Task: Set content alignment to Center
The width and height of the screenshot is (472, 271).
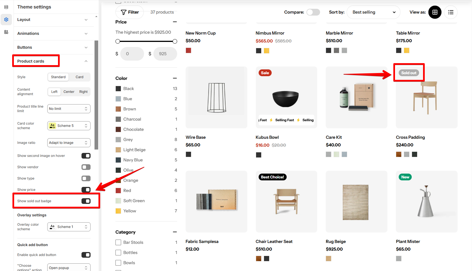Action: (69, 92)
